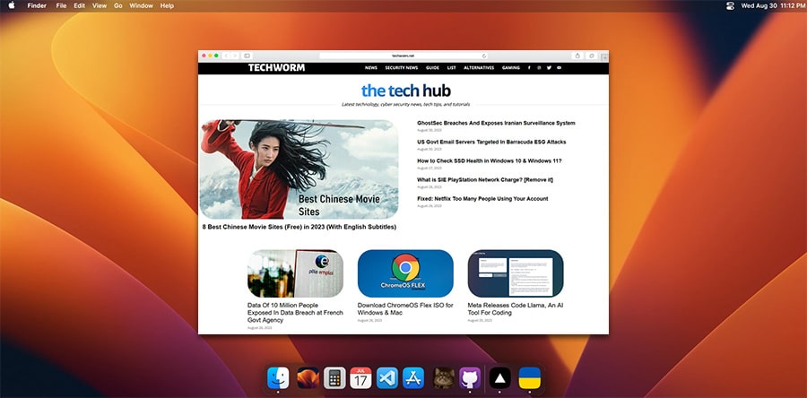Click the Ukraine flag dock icon
The height and width of the screenshot is (398, 807).
click(x=530, y=378)
